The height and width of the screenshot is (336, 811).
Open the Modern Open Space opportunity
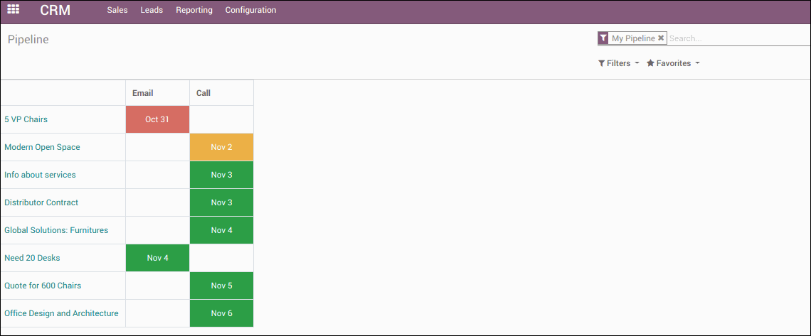coord(42,147)
